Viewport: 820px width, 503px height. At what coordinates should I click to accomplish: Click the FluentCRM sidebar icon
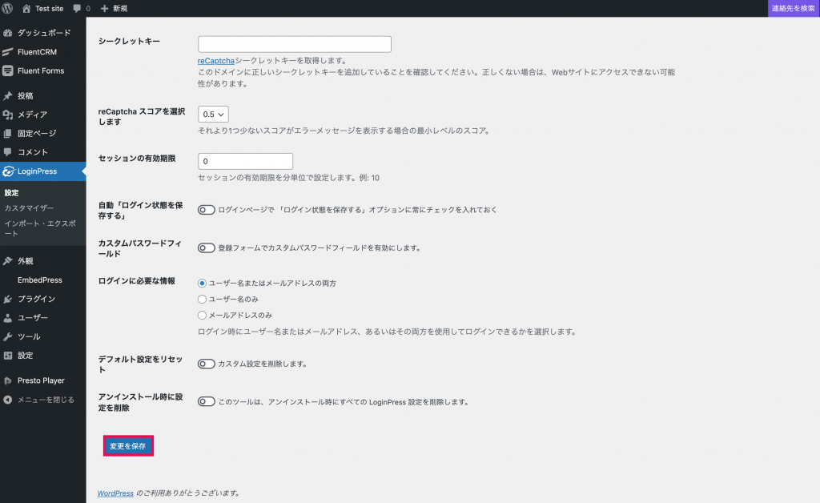click(7, 52)
